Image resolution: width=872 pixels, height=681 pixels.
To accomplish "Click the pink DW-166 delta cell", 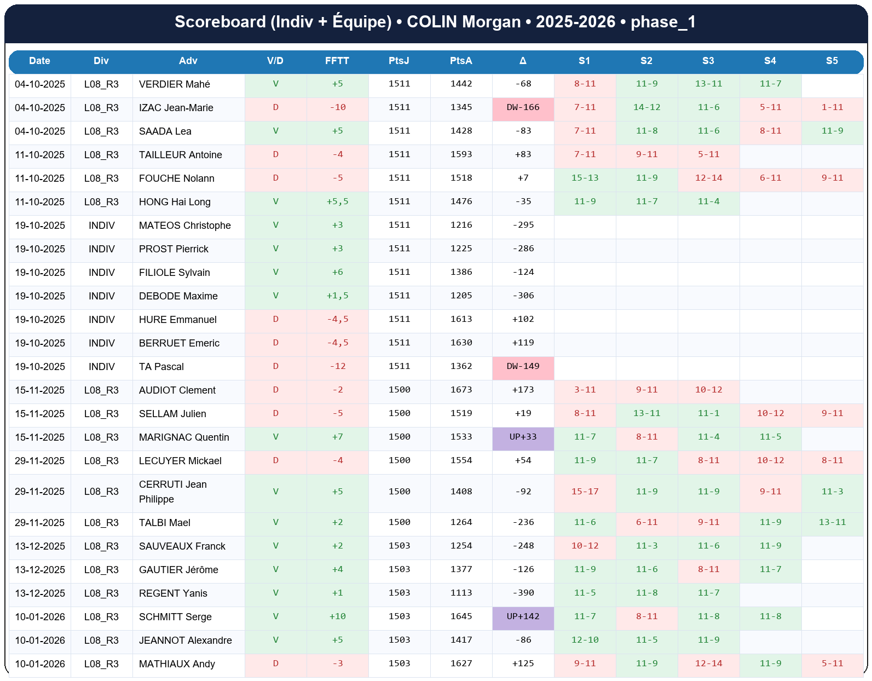I will click(x=523, y=107).
